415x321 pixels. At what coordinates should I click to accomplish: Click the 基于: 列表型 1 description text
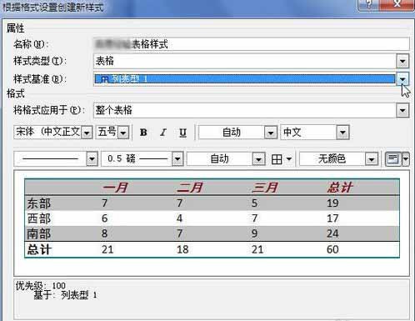pyautogui.click(x=65, y=295)
